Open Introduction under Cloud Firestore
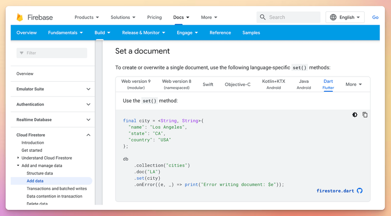391x216 pixels. coord(33,143)
